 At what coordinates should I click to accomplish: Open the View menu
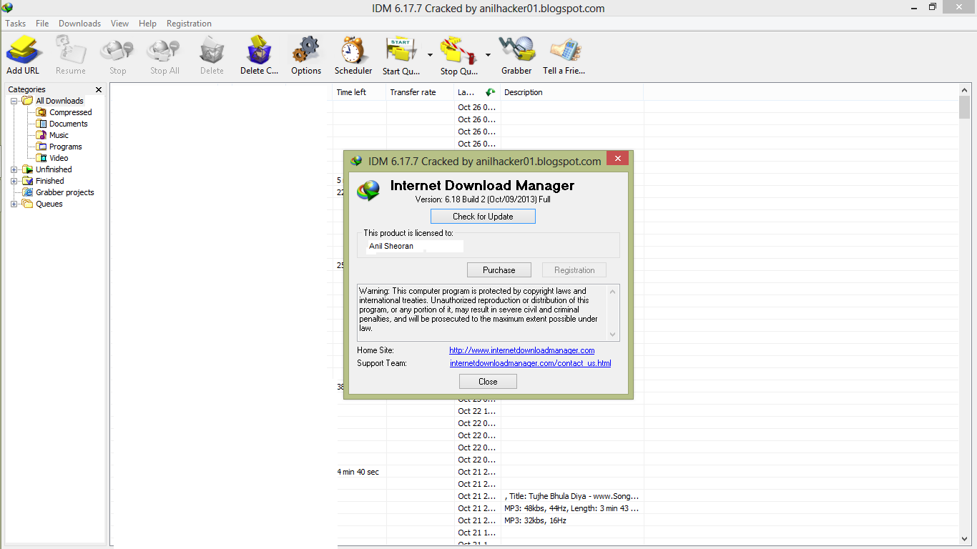[x=119, y=24]
